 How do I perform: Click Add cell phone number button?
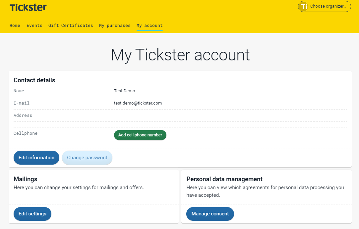point(140,135)
